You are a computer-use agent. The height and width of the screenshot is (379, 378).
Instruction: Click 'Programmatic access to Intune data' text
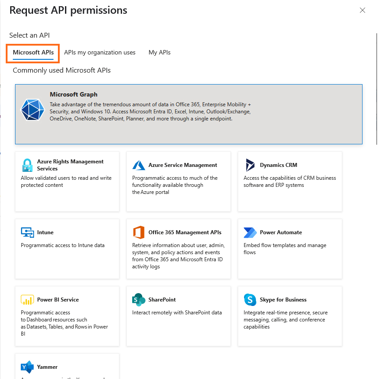point(62,245)
